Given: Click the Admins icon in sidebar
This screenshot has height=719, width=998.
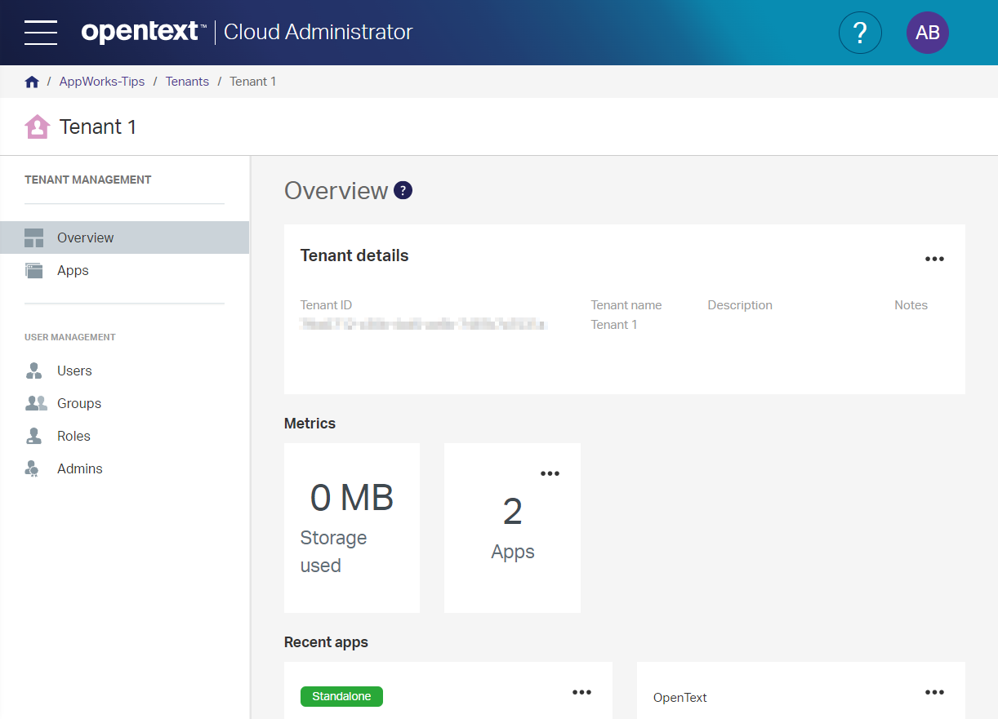Looking at the screenshot, I should pyautogui.click(x=33, y=468).
